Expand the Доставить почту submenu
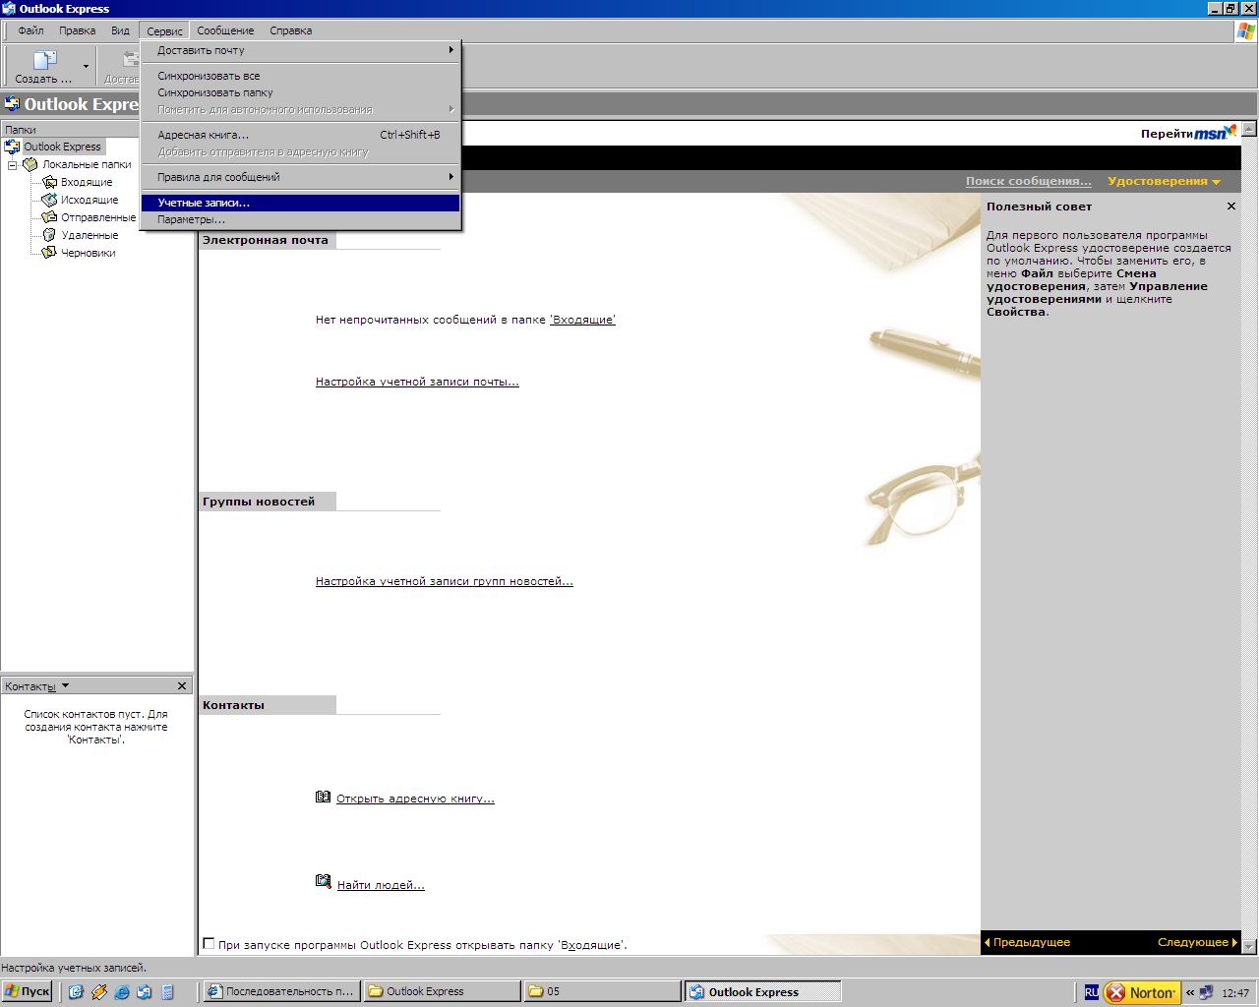1259x1007 pixels. tap(301, 50)
